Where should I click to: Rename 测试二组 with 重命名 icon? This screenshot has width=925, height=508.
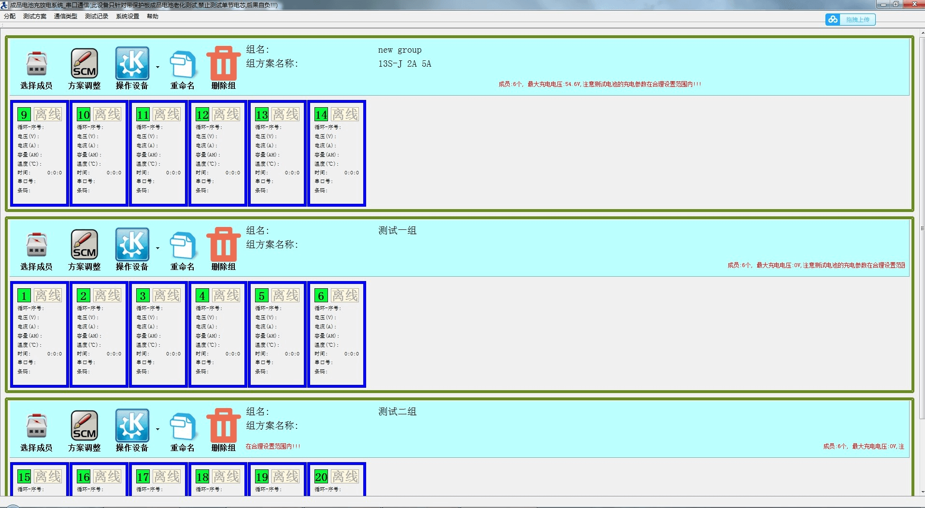point(183,426)
